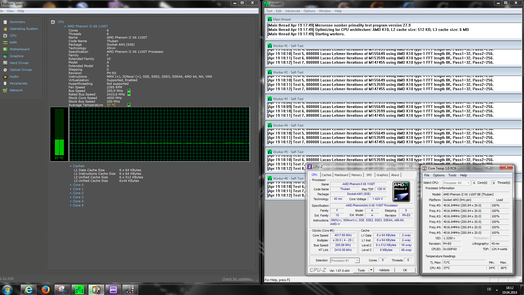The image size is (524, 295).
Task: Open the View menu in Speccy
Action: coord(10,11)
